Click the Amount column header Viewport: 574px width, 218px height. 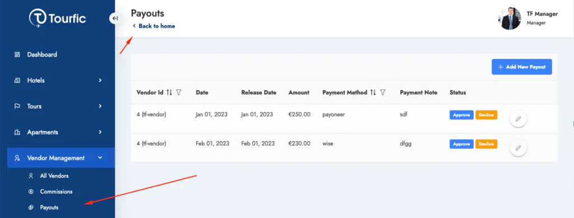coord(299,92)
